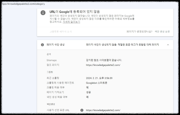The width and height of the screenshot is (180, 115).
Task: Collapse the 페이지 색인 생성 section chevron
Action: 168,45
